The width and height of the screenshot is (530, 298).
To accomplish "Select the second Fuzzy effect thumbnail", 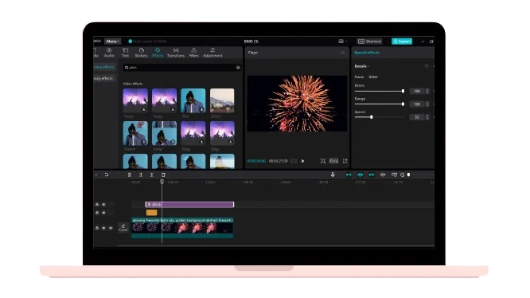I will pyautogui.click(x=164, y=100).
